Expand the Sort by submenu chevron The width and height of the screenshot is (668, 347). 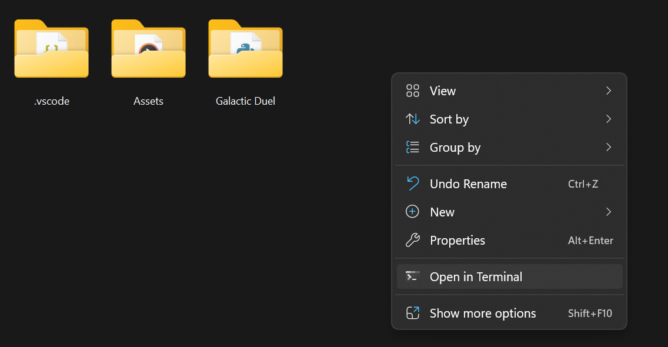(609, 119)
